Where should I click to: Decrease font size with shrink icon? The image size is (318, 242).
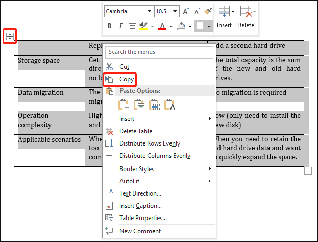197,11
